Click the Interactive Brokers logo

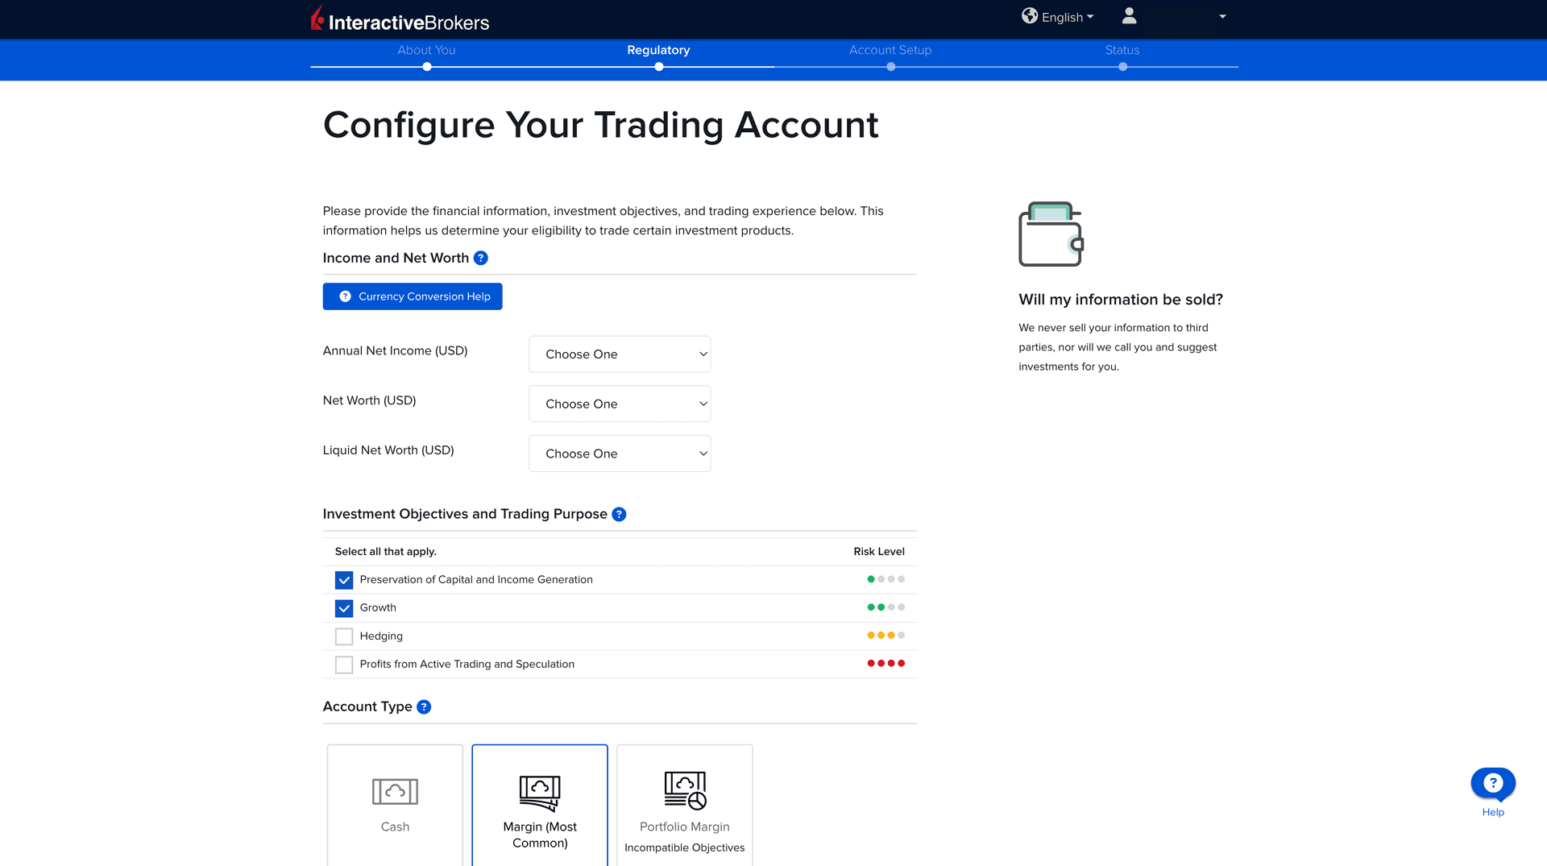pos(400,19)
